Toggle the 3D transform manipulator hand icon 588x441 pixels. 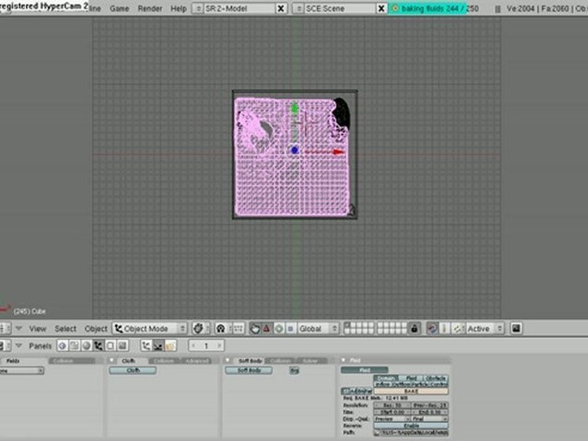coord(255,328)
